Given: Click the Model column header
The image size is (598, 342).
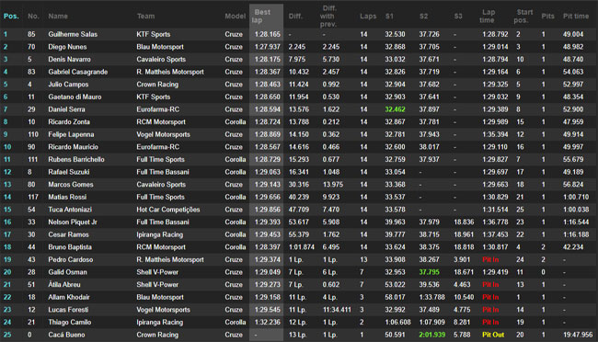Looking at the screenshot, I should [235, 16].
